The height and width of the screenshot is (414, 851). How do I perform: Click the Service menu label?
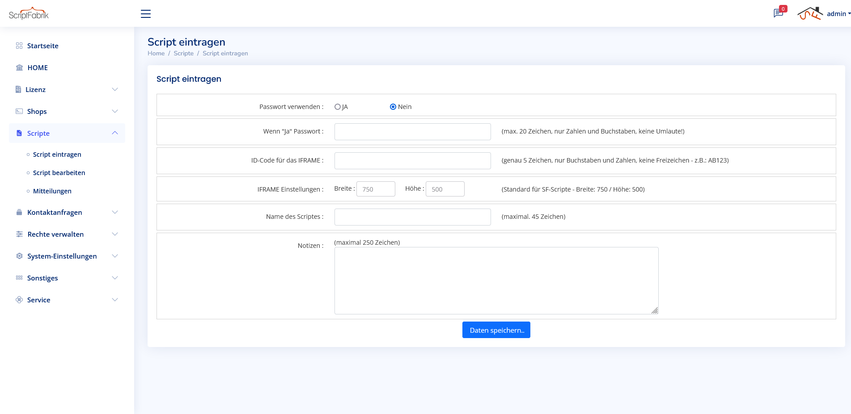click(39, 300)
